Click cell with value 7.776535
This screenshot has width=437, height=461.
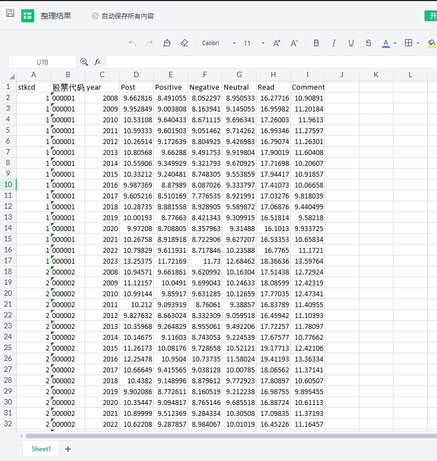tap(205, 196)
